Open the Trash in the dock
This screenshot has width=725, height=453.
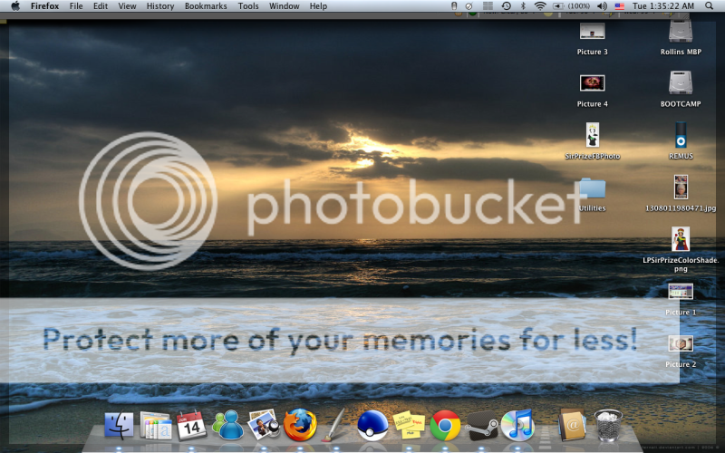[607, 424]
